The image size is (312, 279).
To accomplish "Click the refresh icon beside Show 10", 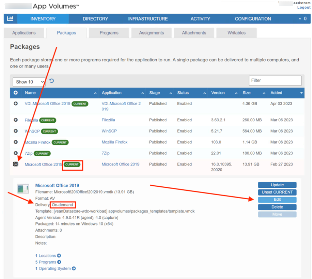I will [52, 81].
